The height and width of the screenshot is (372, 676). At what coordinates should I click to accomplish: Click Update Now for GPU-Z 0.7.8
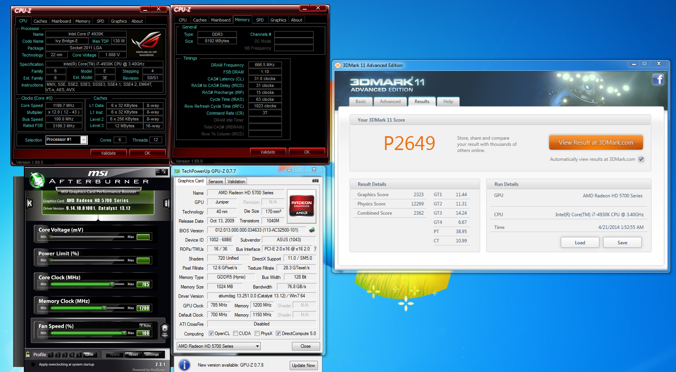pos(304,365)
